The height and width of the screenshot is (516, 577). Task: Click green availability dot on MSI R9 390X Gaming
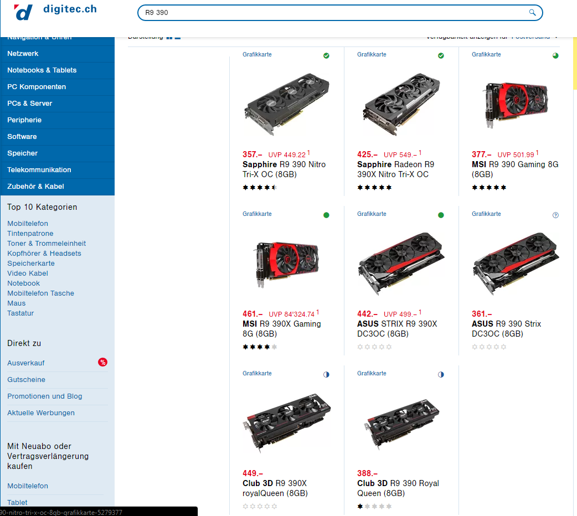[x=326, y=215]
